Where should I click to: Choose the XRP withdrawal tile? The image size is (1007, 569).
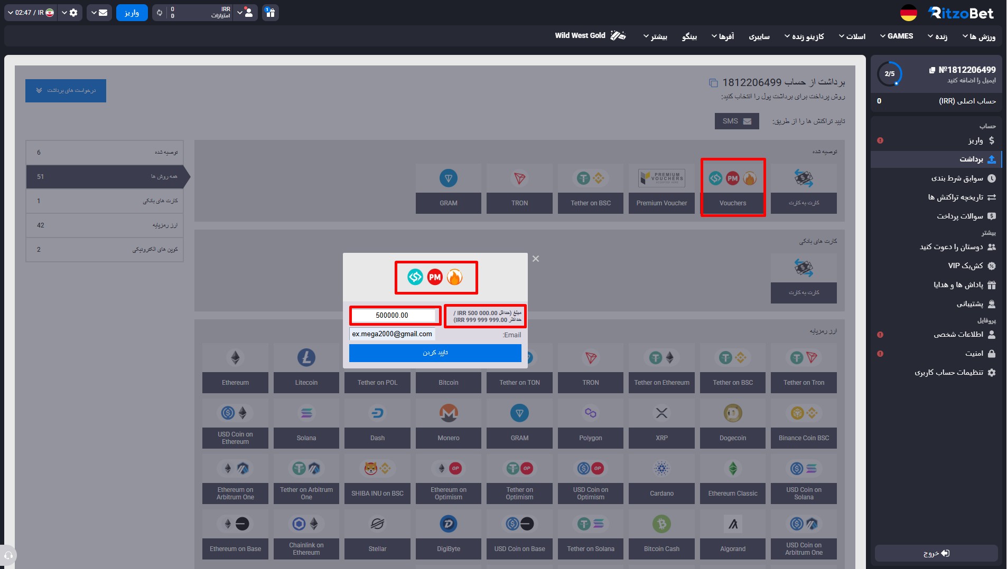point(661,423)
